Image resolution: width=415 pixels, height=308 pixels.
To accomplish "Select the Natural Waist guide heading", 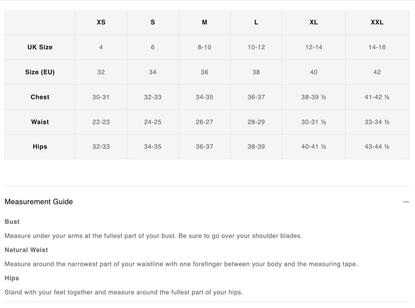I will [26, 250].
